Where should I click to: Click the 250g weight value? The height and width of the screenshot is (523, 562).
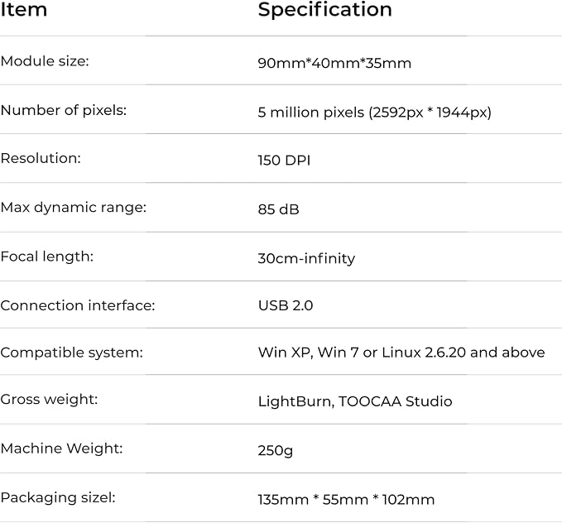pyautogui.click(x=276, y=450)
